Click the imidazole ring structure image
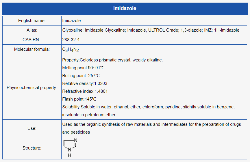The width and height of the screenshot is (250, 162). coord(71,148)
